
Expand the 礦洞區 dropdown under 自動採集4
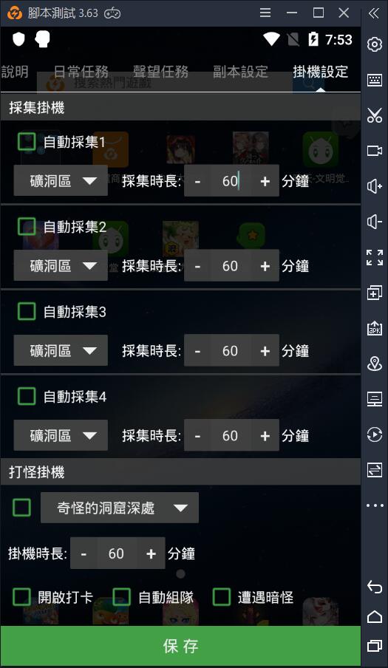pyautogui.click(x=61, y=435)
